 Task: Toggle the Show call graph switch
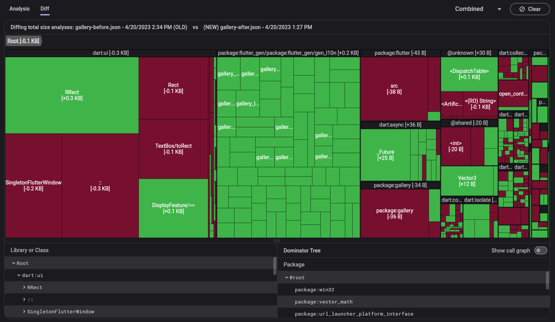(541, 250)
